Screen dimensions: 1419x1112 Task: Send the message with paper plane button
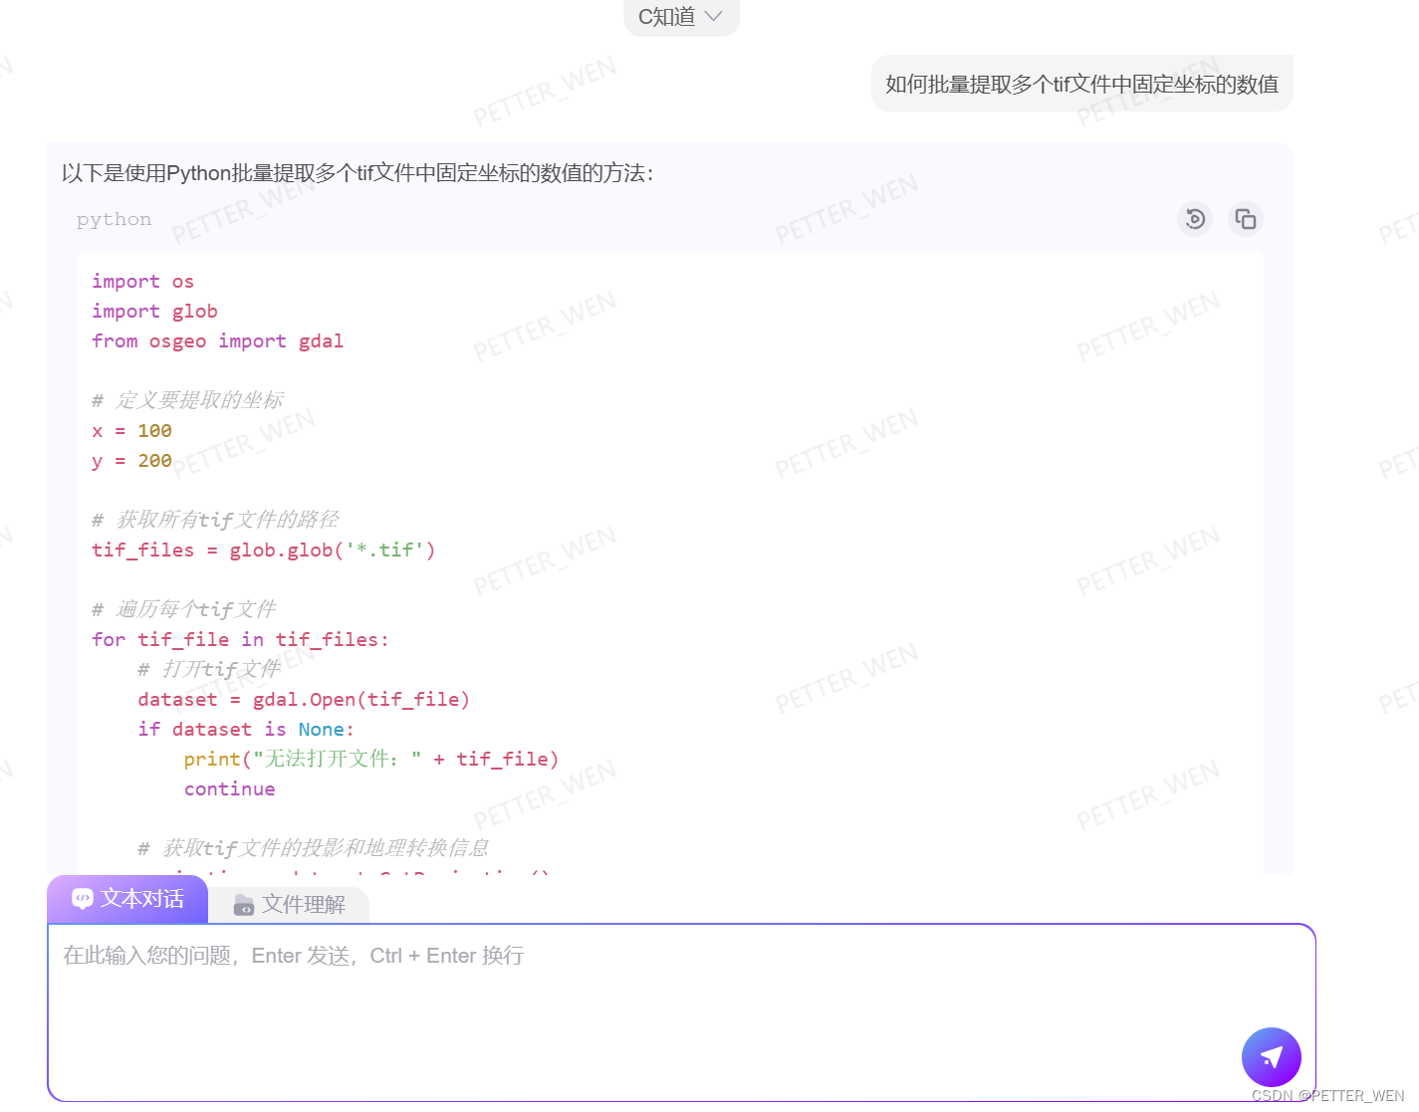[x=1272, y=1057]
